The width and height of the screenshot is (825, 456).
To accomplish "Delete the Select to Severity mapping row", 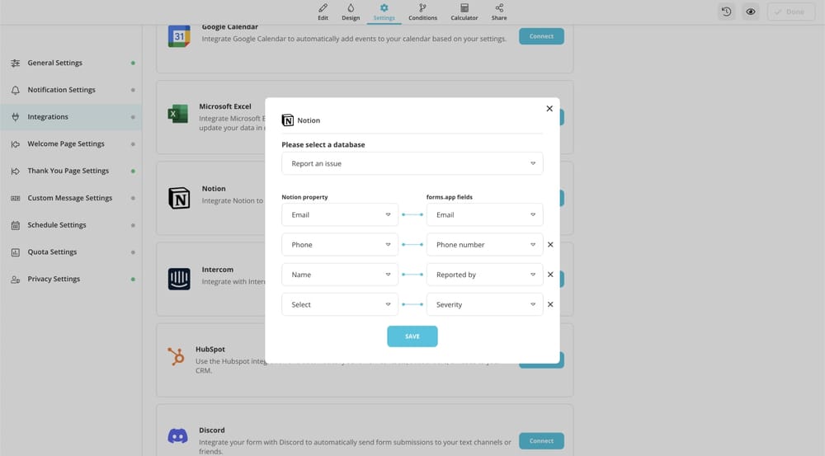I will [550, 304].
